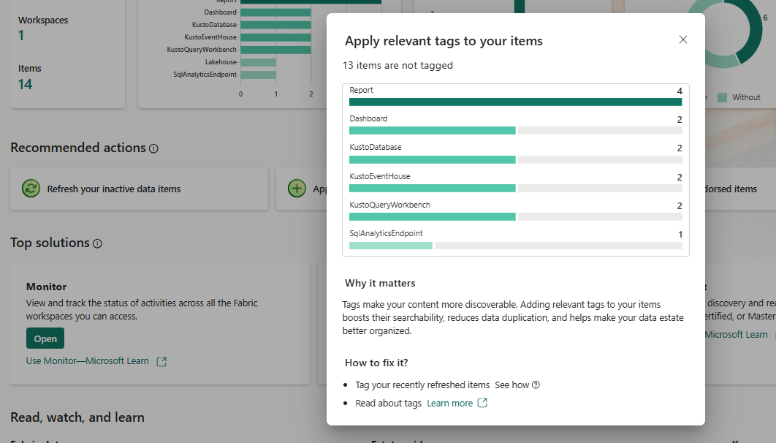The width and height of the screenshot is (776, 443).
Task: Open the Use Monitor—Microsoft Learn link
Action: (x=88, y=361)
